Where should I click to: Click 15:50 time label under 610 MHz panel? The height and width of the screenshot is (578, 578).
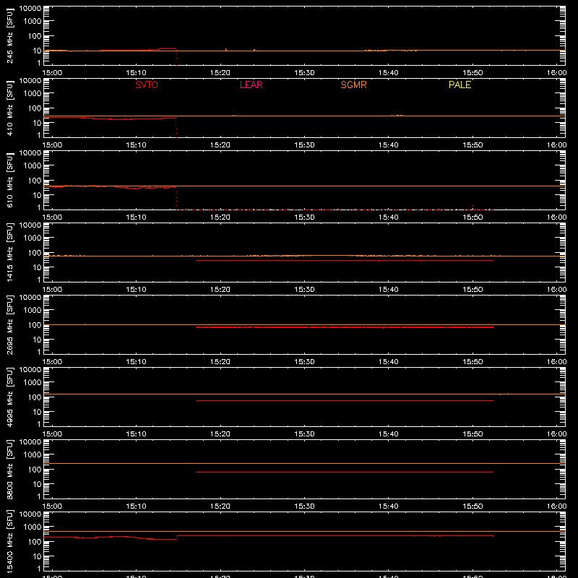(473, 217)
